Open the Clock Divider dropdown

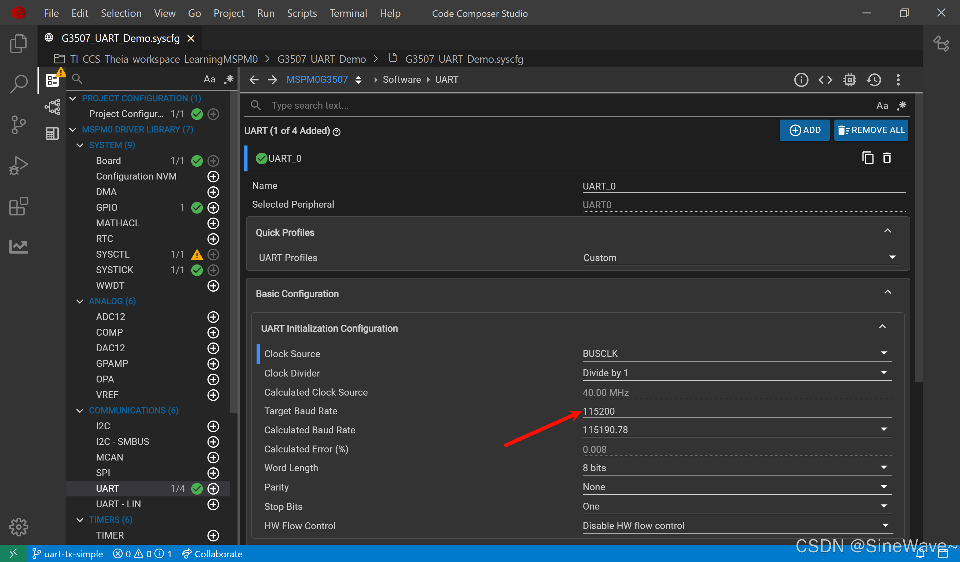(737, 373)
